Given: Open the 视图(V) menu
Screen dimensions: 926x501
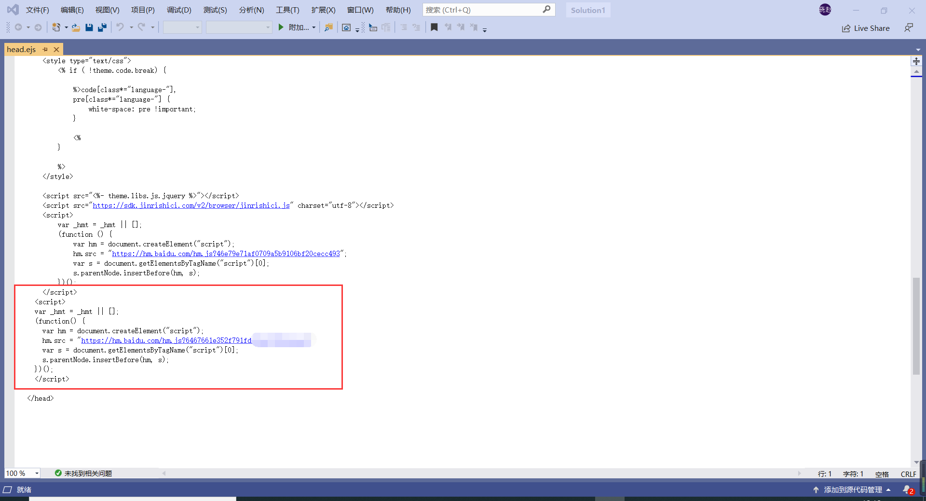Looking at the screenshot, I should point(108,10).
